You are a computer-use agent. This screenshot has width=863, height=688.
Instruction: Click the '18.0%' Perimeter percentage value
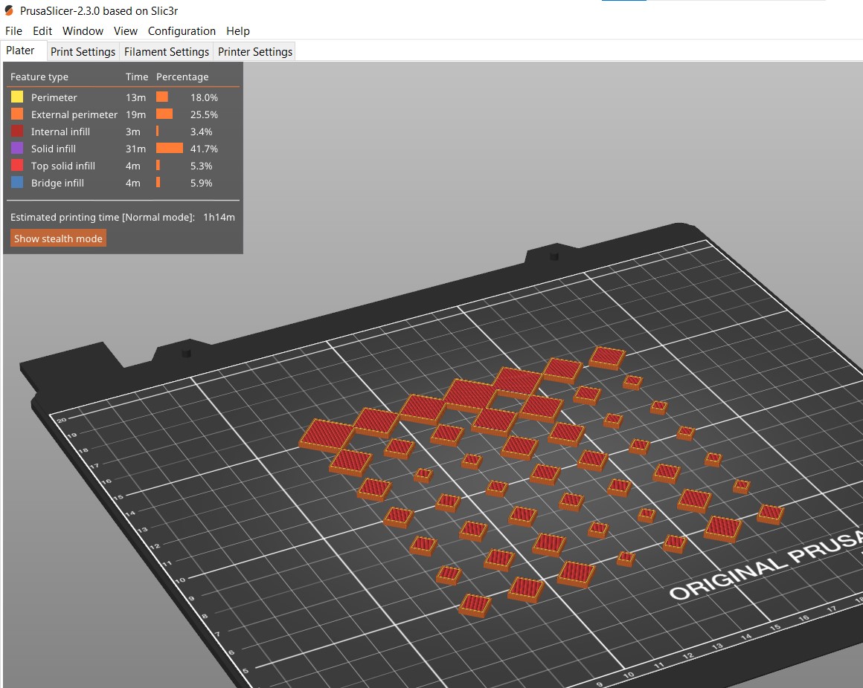pos(204,97)
